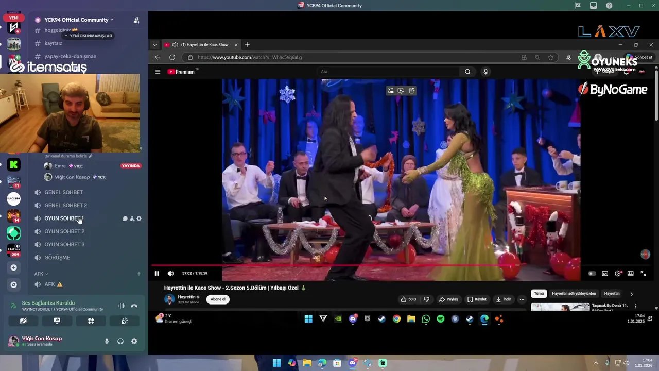659x371 pixels.
Task: Dislike the Hayrettin video
Action: 426,299
